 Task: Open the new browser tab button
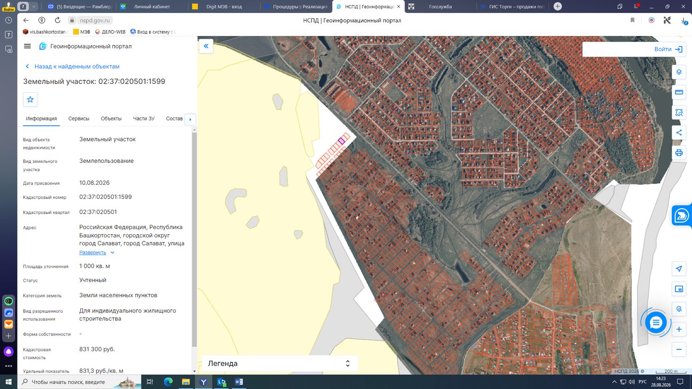pos(558,6)
